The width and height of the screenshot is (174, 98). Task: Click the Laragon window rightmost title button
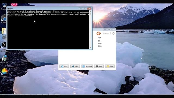click(113, 29)
